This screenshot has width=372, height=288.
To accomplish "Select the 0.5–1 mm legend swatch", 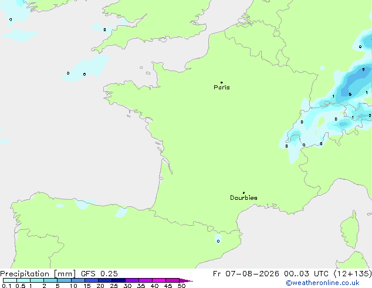I will coord(23,280).
